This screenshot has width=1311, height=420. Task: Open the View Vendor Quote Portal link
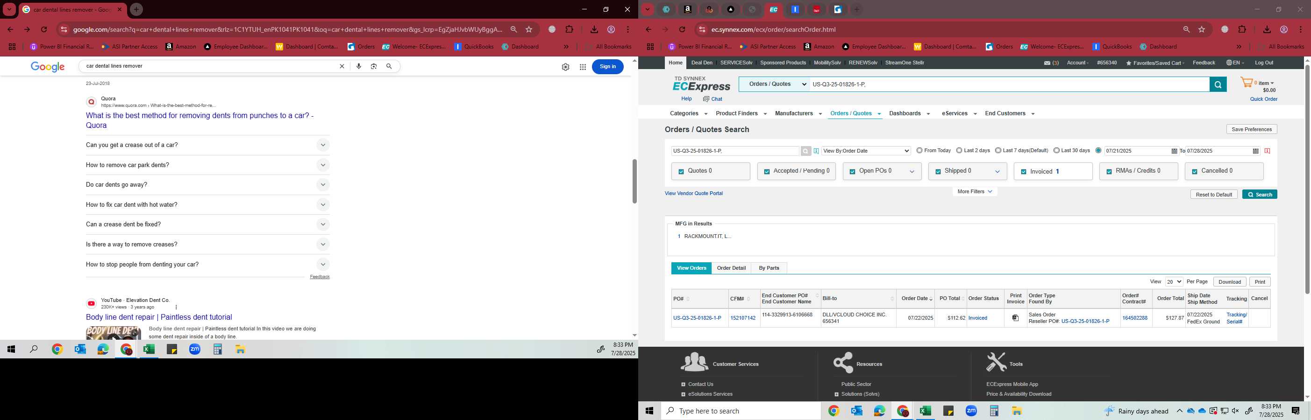point(694,193)
